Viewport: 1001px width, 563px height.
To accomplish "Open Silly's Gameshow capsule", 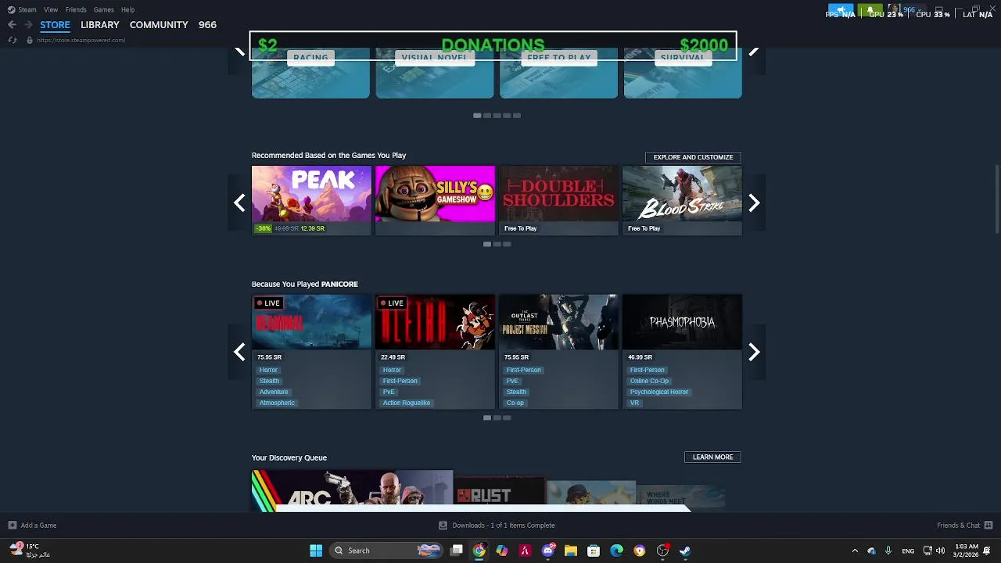I will click(x=435, y=200).
